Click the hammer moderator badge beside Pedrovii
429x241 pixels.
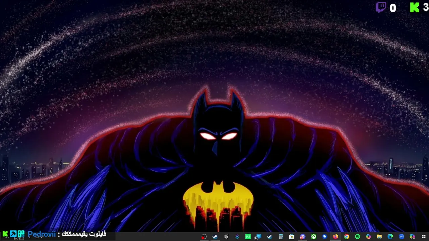(x=13, y=234)
